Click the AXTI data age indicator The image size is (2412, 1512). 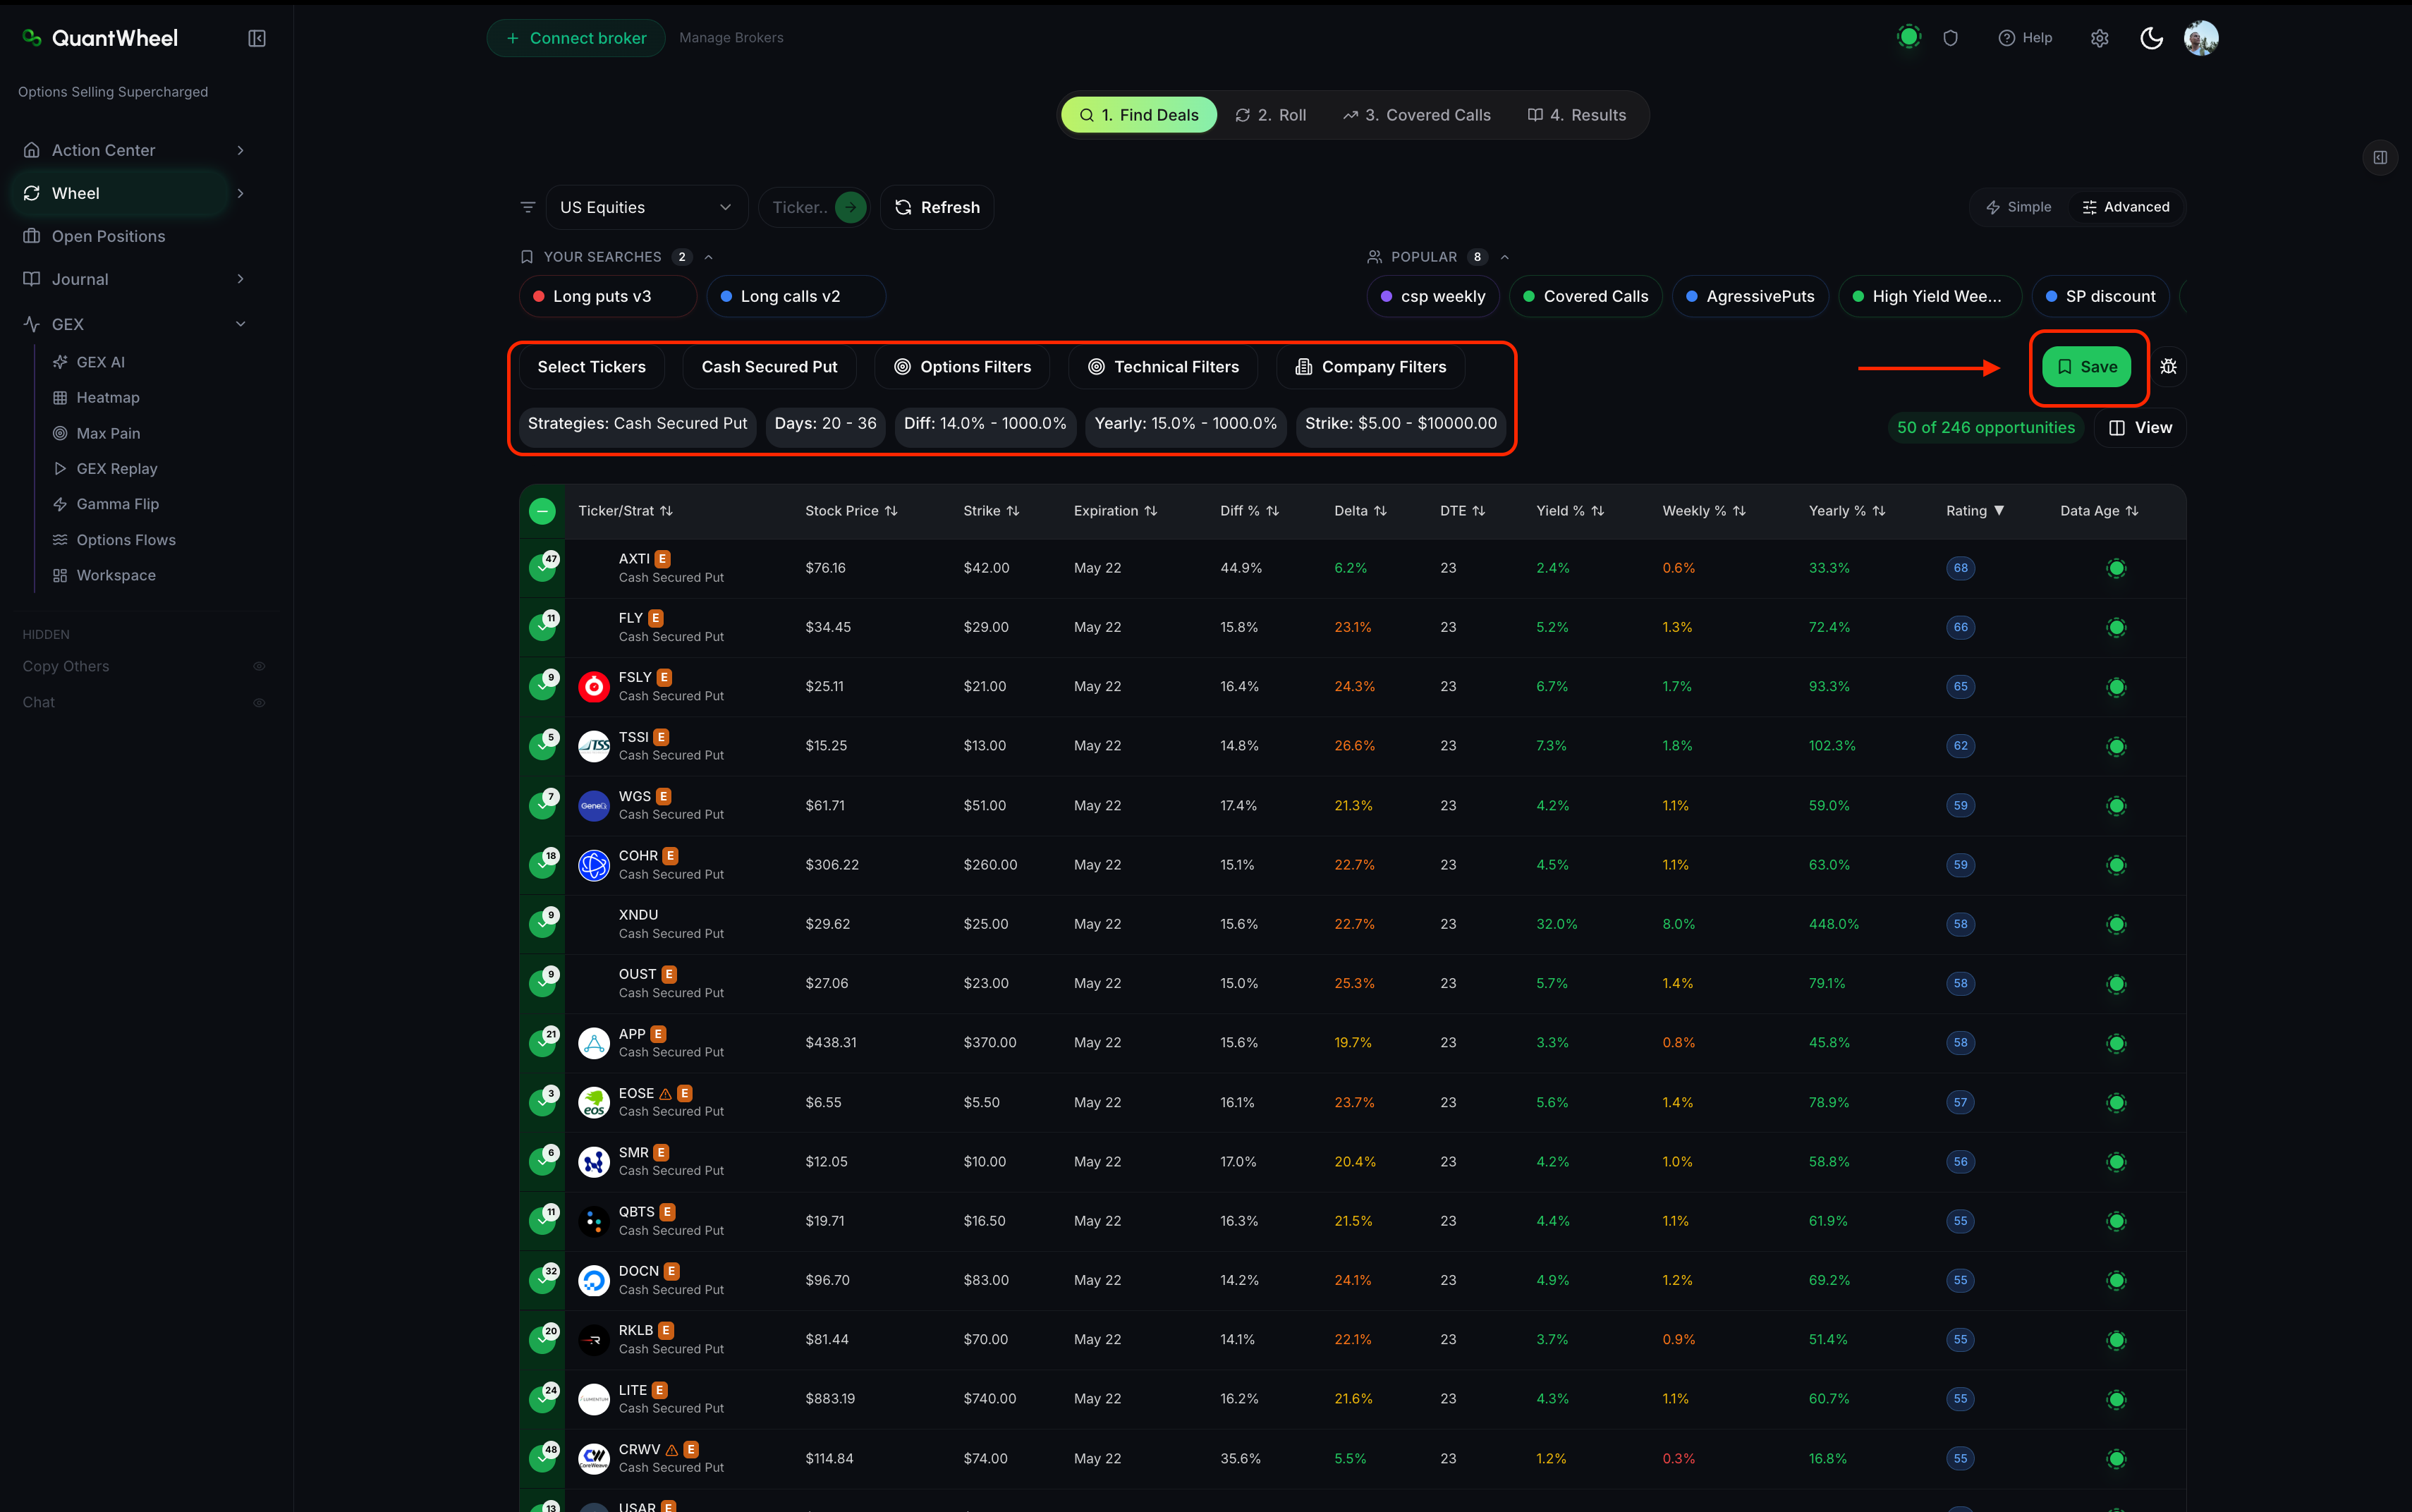(x=2116, y=568)
